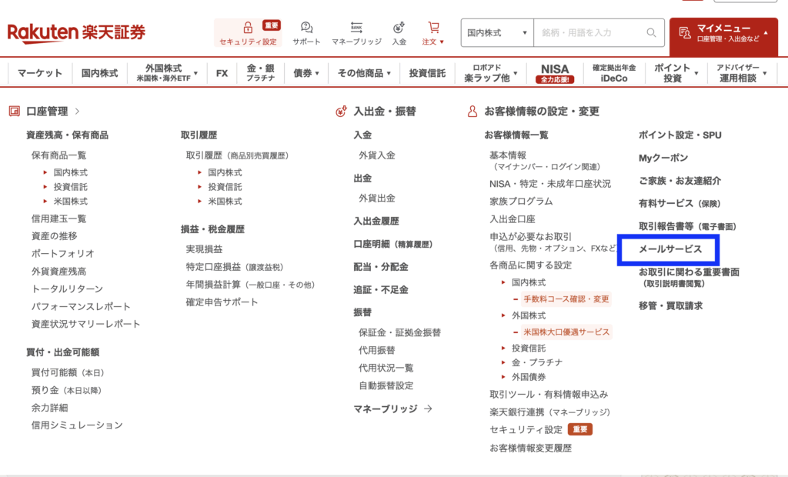The width and height of the screenshot is (788, 477).
Task: Click the 入金 yen deposit icon
Action: coord(399,27)
